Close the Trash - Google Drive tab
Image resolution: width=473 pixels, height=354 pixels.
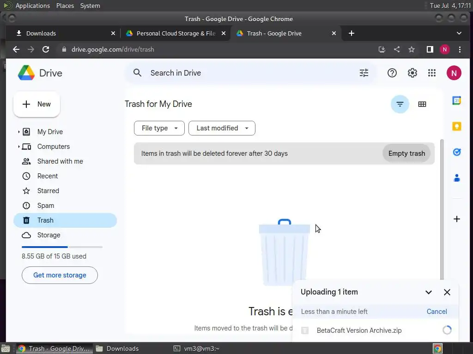pyautogui.click(x=334, y=33)
